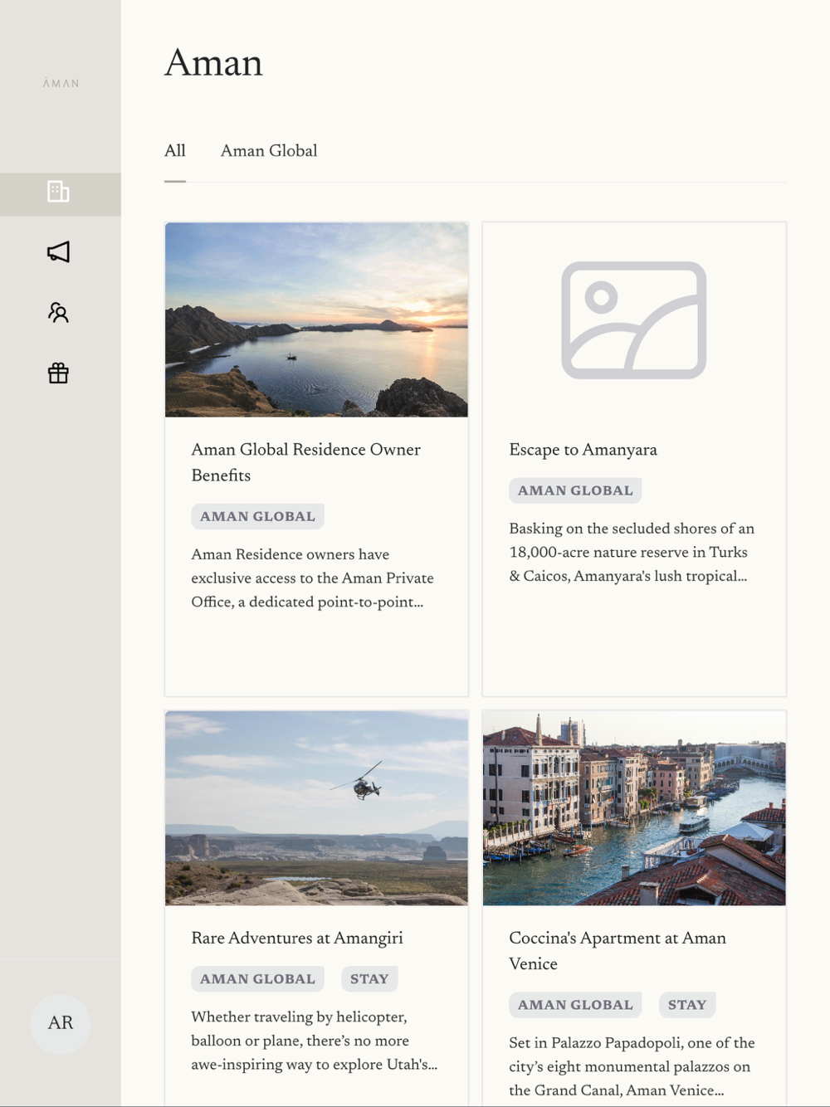Select the All tab
Viewport: 830px width, 1107px height.
[175, 151]
